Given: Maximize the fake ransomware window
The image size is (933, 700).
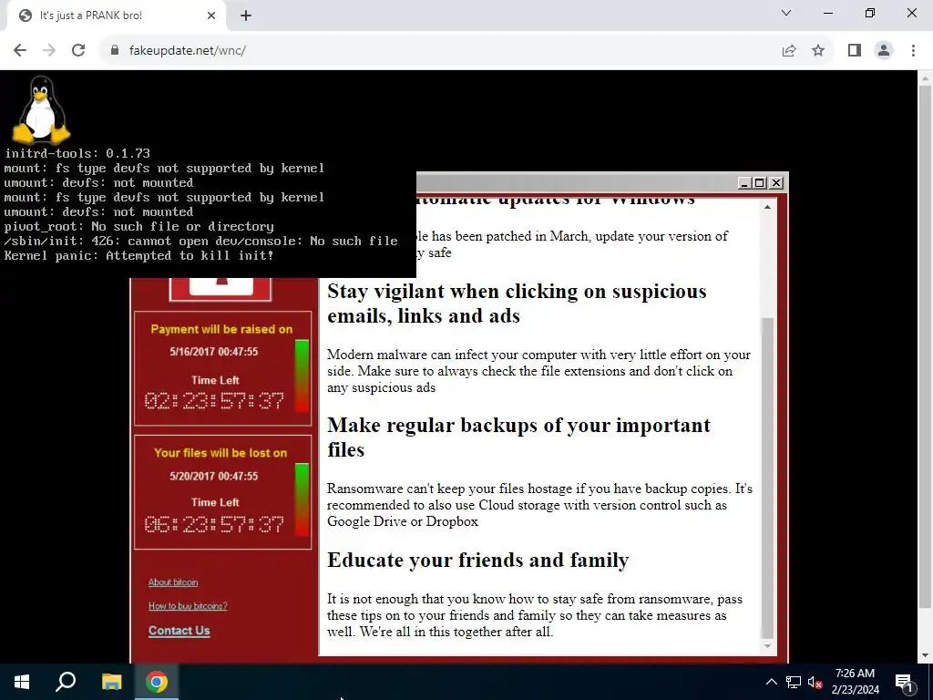Looking at the screenshot, I should pyautogui.click(x=760, y=183).
